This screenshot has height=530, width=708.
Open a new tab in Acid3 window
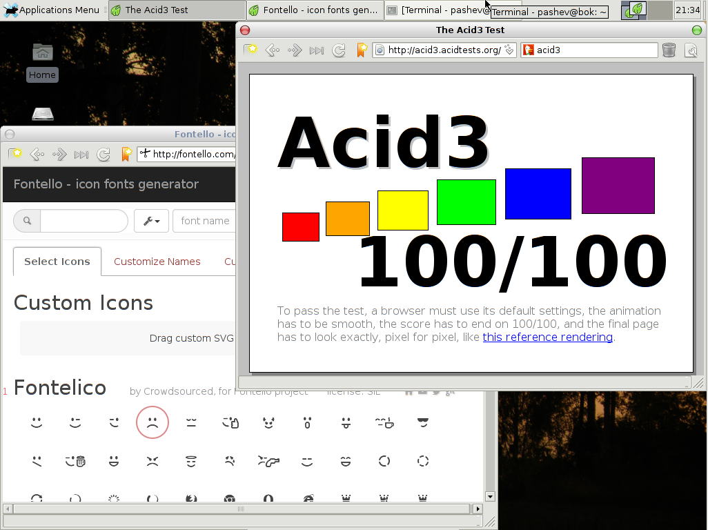click(x=250, y=50)
